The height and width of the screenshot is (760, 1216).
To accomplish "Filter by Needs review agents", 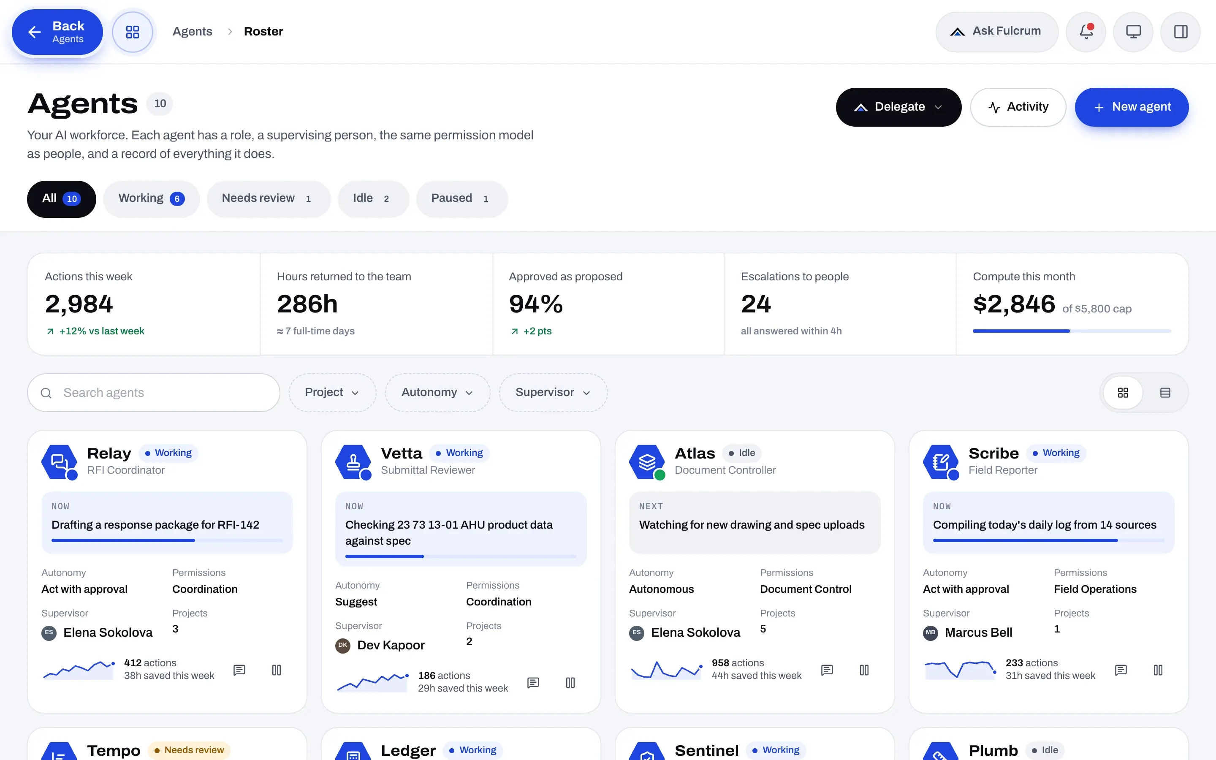I will (x=269, y=198).
